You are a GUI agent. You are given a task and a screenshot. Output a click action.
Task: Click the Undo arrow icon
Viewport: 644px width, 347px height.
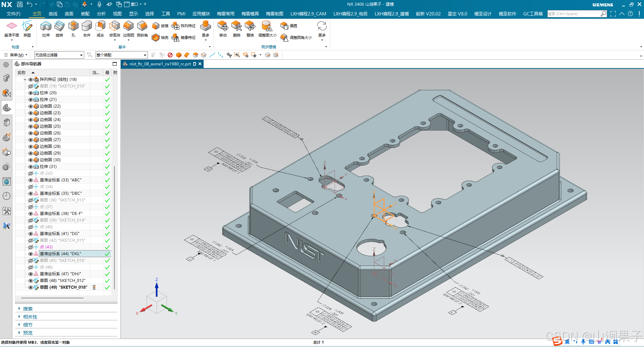coord(30,4)
